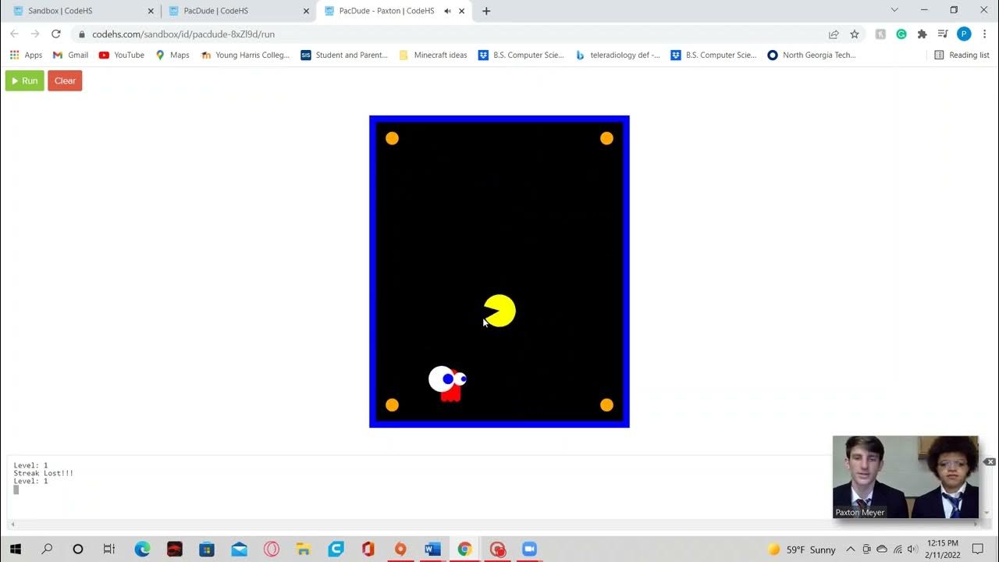Open Zoom in taskbar
Viewport: 999px width, 562px height.
(529, 549)
